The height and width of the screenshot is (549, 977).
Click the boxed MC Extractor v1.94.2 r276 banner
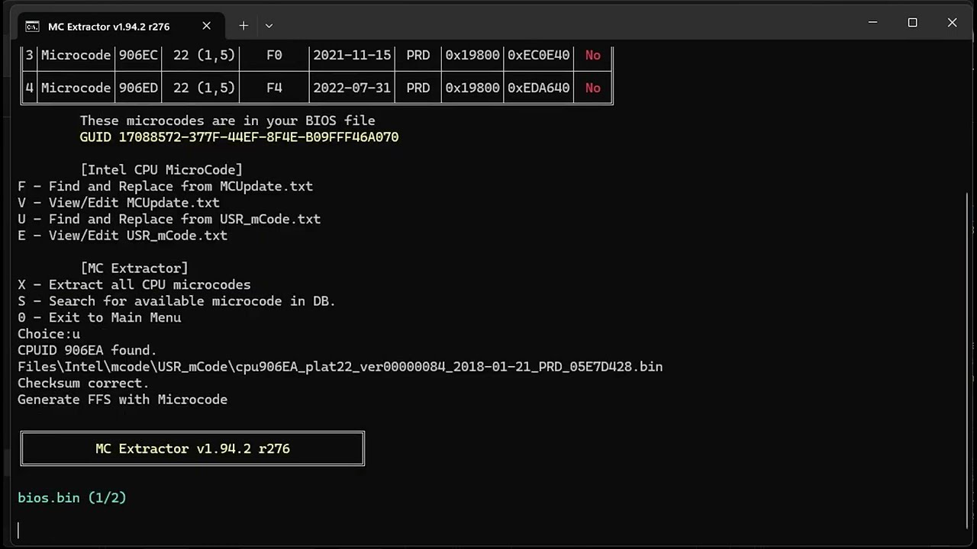[x=192, y=448]
